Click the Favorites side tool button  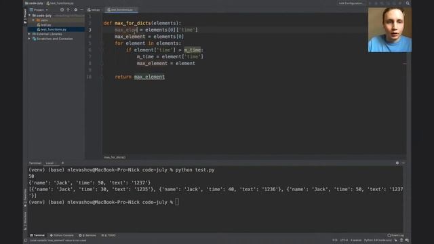tap(25, 198)
